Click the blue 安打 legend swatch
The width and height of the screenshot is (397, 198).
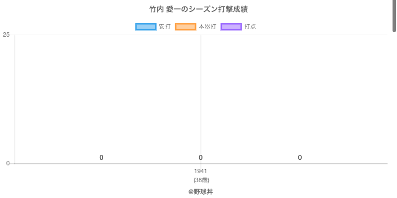(x=145, y=27)
